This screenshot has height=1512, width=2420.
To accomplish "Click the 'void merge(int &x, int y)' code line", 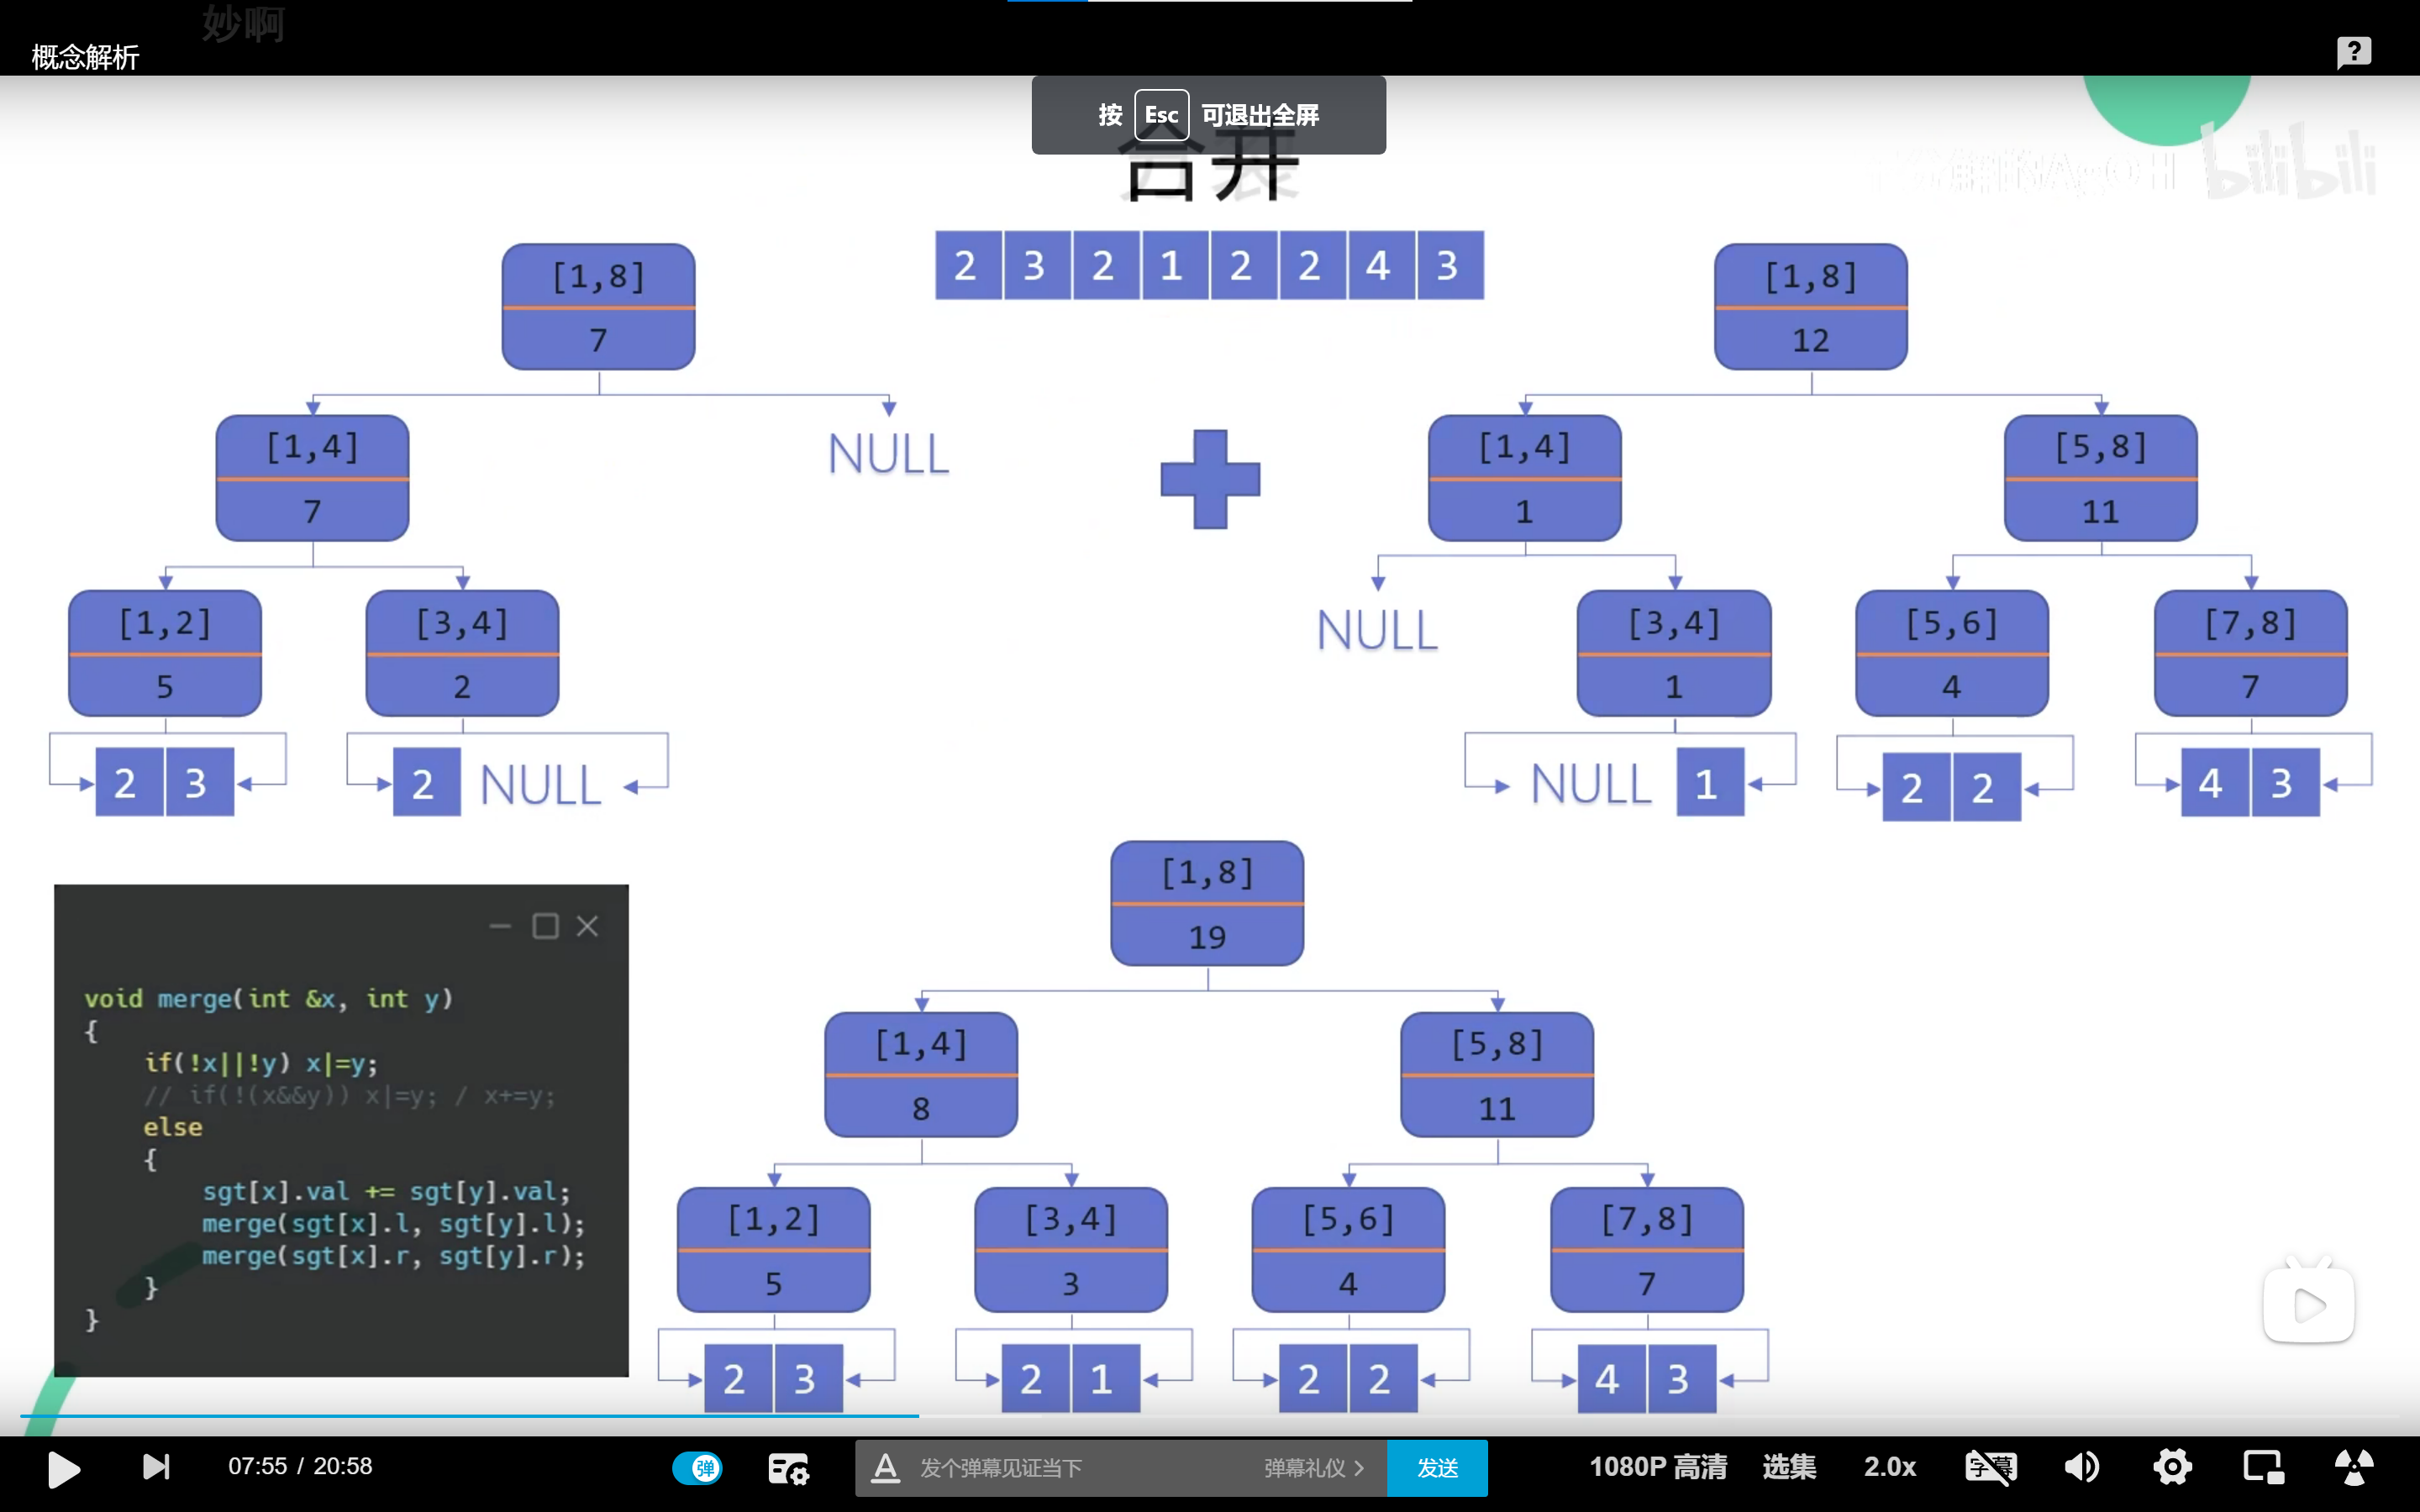I will point(268,999).
